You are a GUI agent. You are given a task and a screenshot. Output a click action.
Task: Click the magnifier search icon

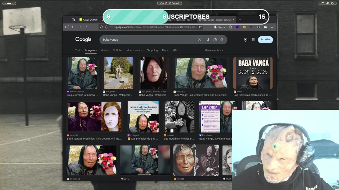point(222,40)
